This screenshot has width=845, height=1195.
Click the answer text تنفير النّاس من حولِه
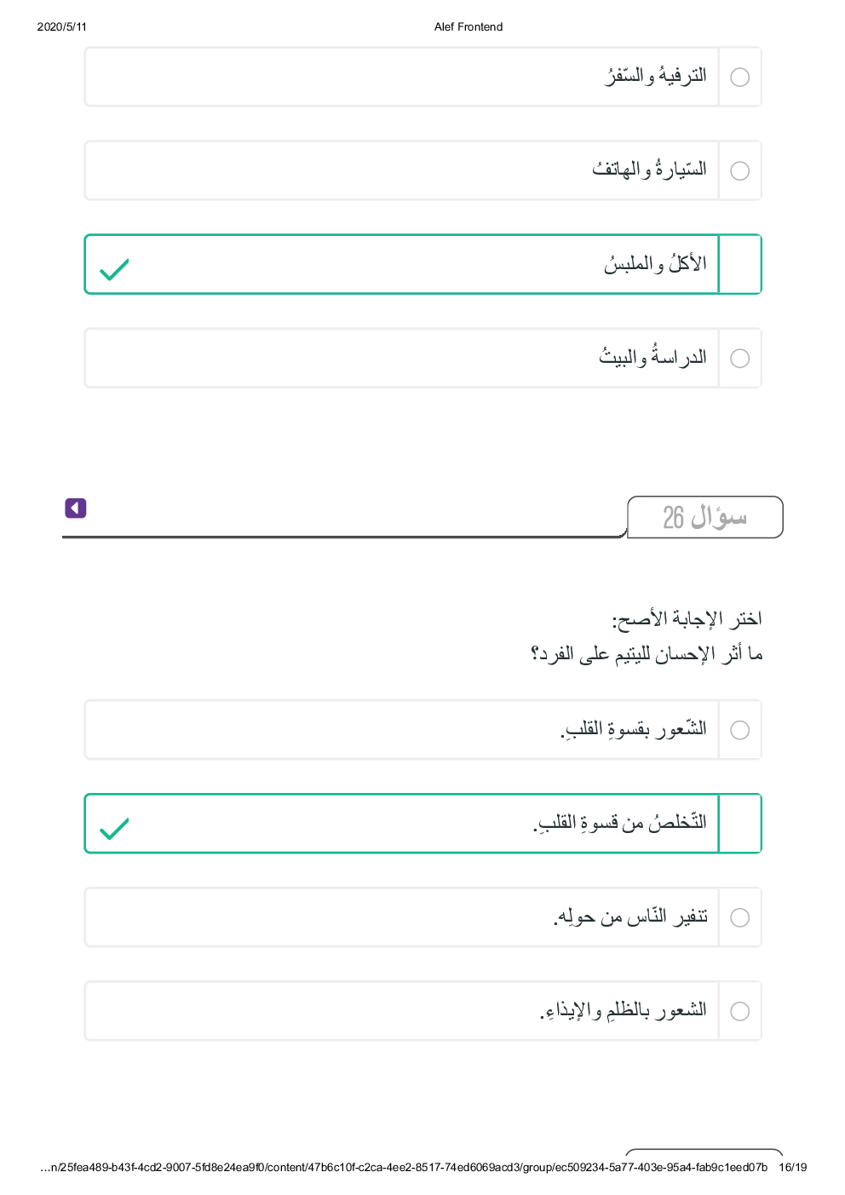point(630,917)
